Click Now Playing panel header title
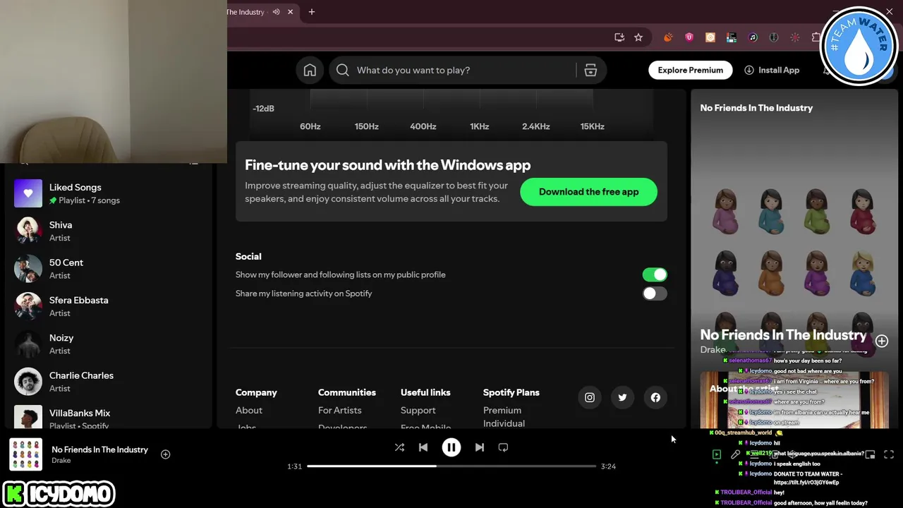903x508 pixels. coord(756,108)
